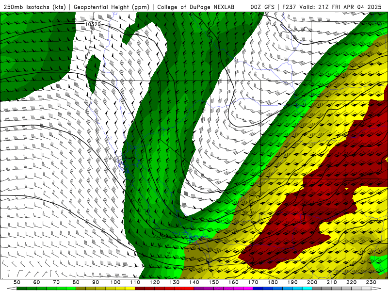
Task: Click the left arrow cap of the colorbar
Action: pyautogui.click(x=12, y=288)
